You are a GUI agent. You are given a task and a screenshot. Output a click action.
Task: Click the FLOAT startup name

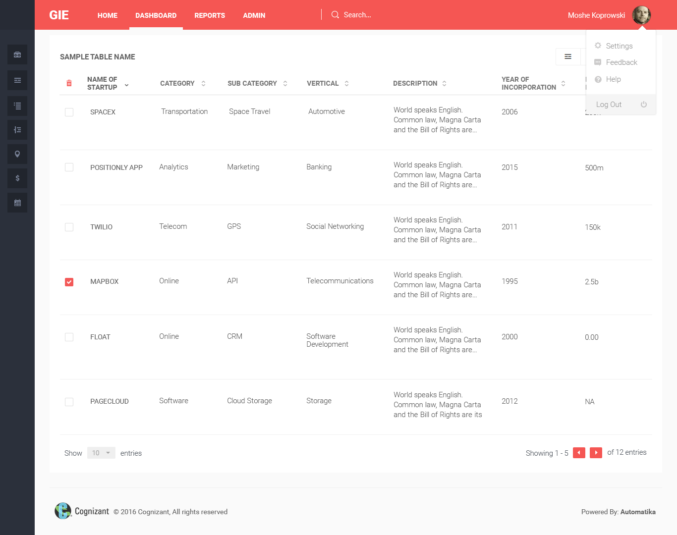[100, 337]
